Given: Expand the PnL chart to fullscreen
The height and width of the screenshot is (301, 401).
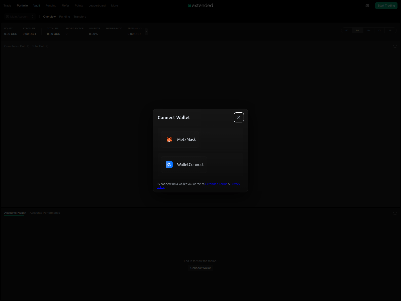Looking at the screenshot, I should tap(395, 46).
